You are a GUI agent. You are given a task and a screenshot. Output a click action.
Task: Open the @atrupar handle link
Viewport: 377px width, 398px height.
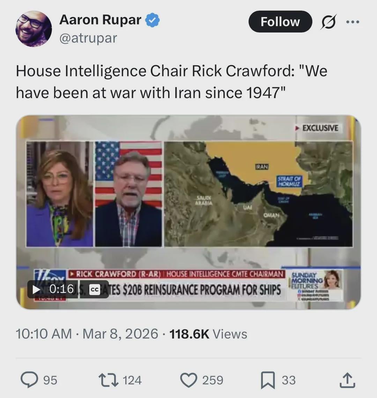pyautogui.click(x=88, y=38)
